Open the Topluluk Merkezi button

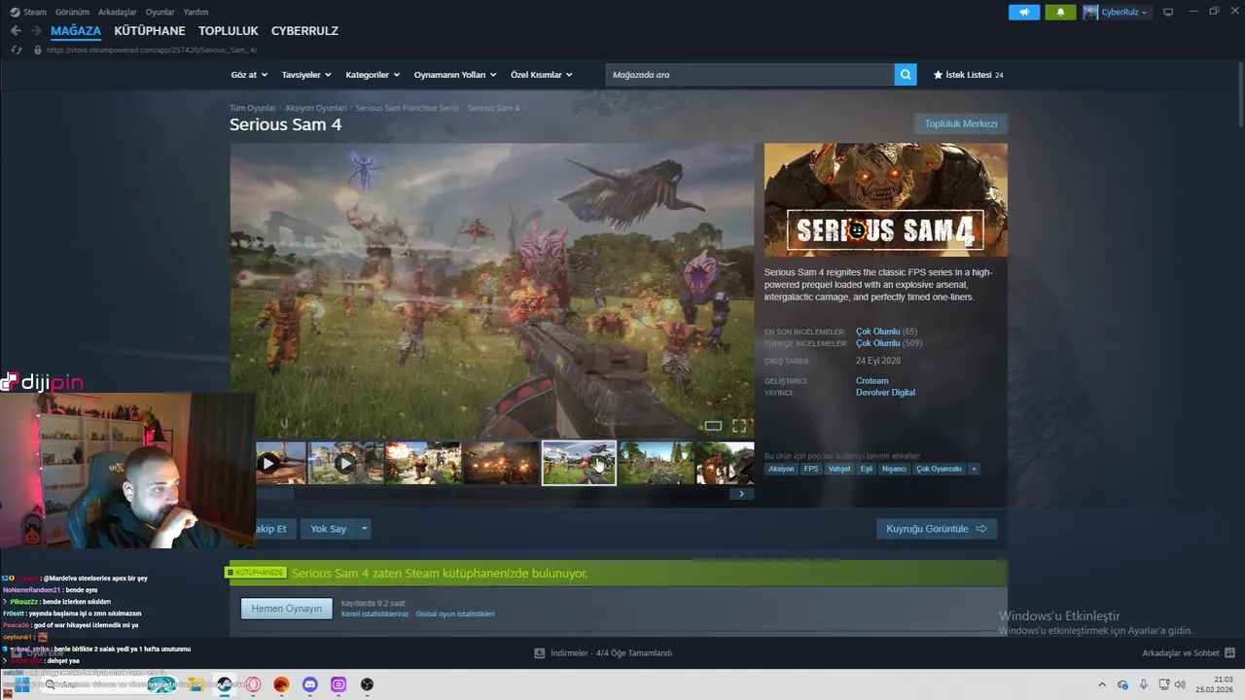961,123
